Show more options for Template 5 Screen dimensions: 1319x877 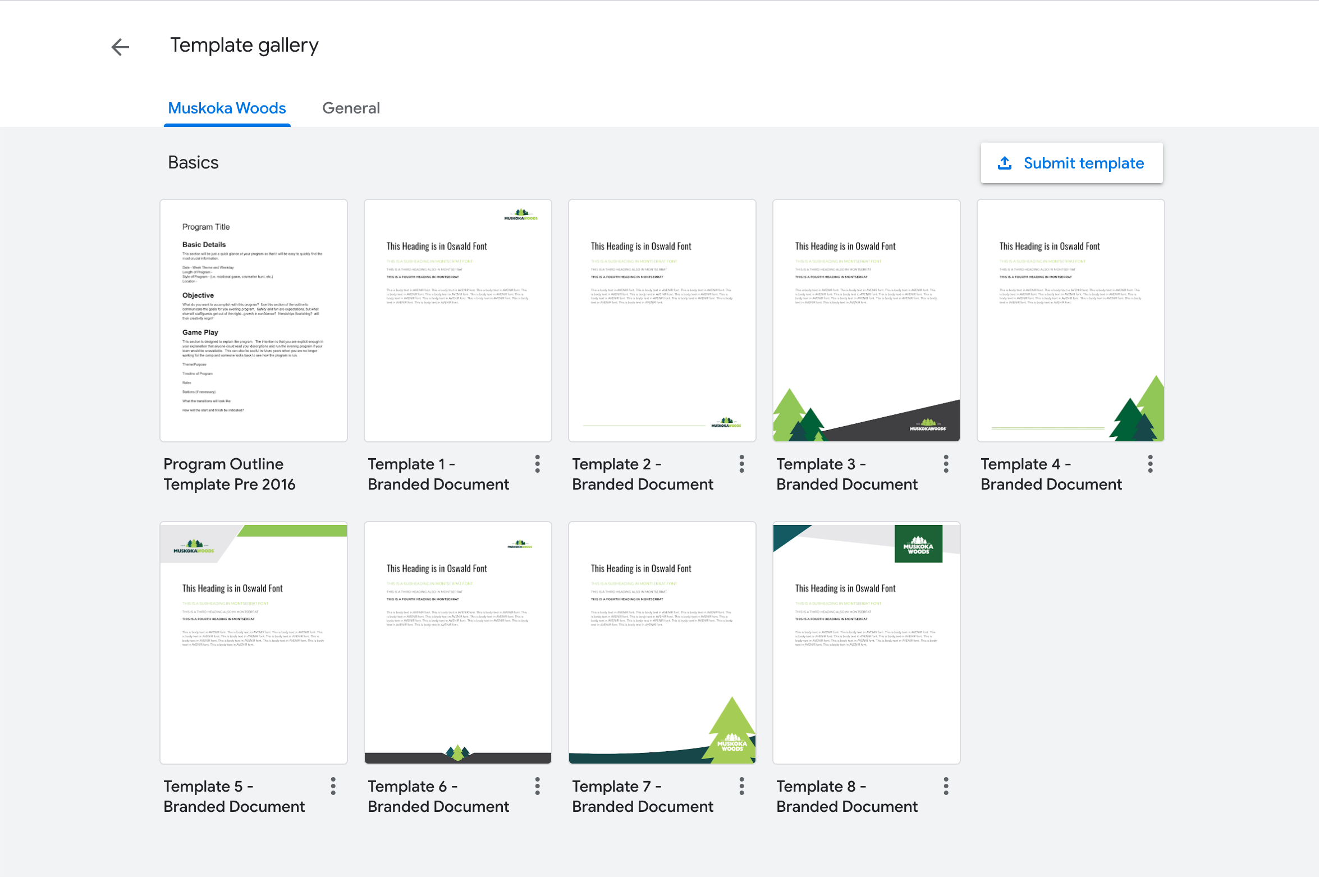(x=333, y=786)
